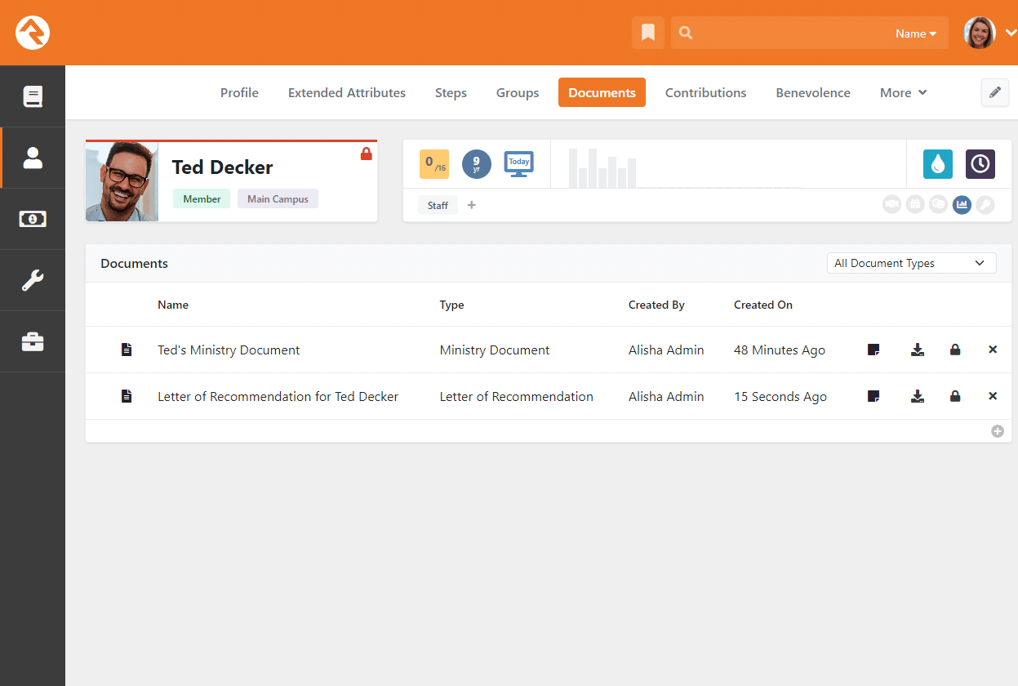Delete the Letter of Recommendation with the X
The image size is (1018, 686).
993,396
